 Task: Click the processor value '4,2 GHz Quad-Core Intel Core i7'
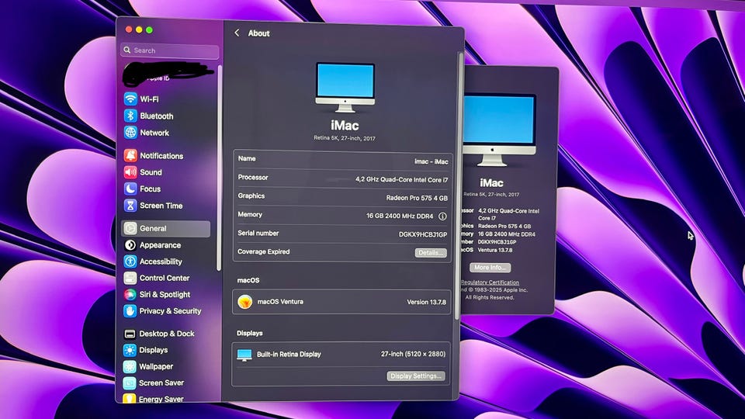[x=402, y=179]
